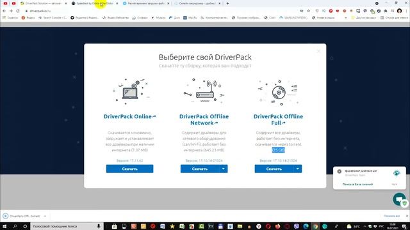Bookmark this page with star icon
Image resolution: width=410 pixels, height=230 pixels.
point(309,11)
